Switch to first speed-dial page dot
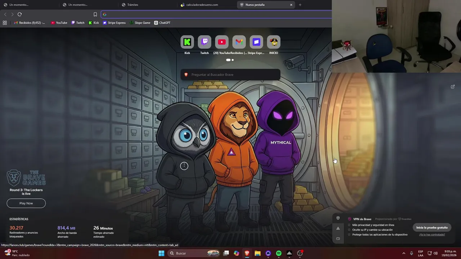Viewport: 461px width, 259px height. click(x=228, y=60)
